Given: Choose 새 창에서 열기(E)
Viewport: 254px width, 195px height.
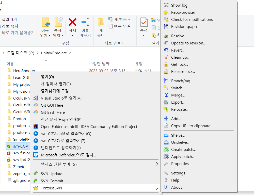Looking at the screenshot, I should pyautogui.click(x=56, y=84).
